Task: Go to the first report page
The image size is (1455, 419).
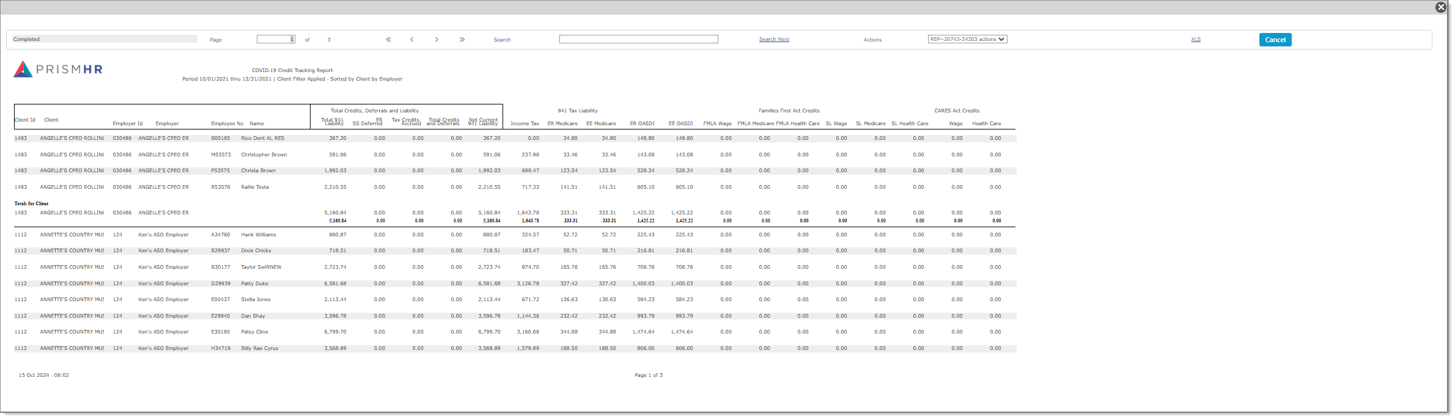Action: click(388, 40)
